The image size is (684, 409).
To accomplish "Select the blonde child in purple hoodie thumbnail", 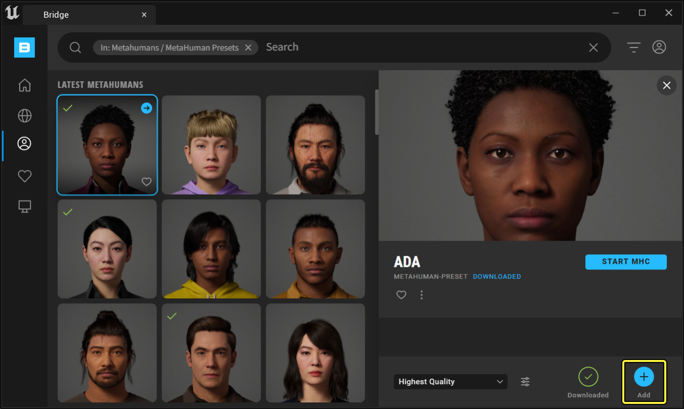I will [211, 145].
